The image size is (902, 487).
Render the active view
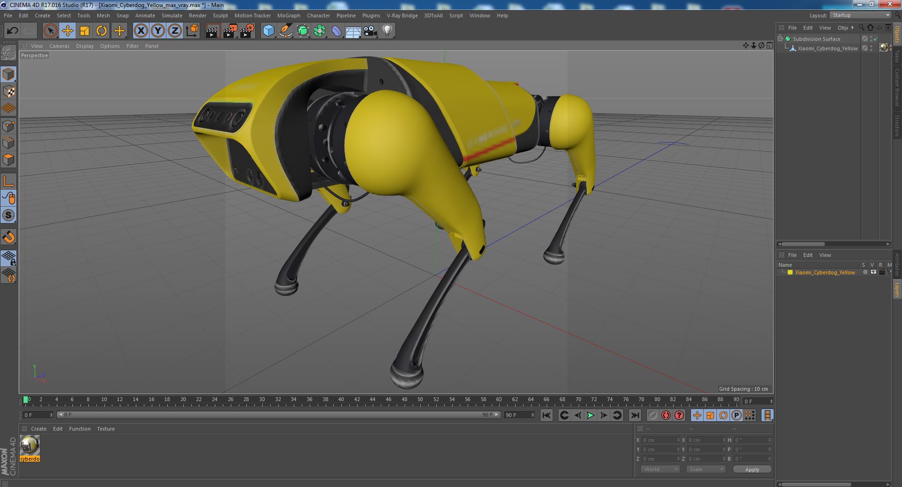tap(212, 31)
